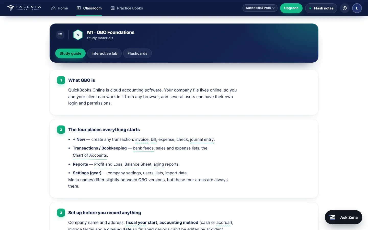This screenshot has width=368, height=230.
Task: Click the Balance Sheet term
Action: click(x=138, y=164)
